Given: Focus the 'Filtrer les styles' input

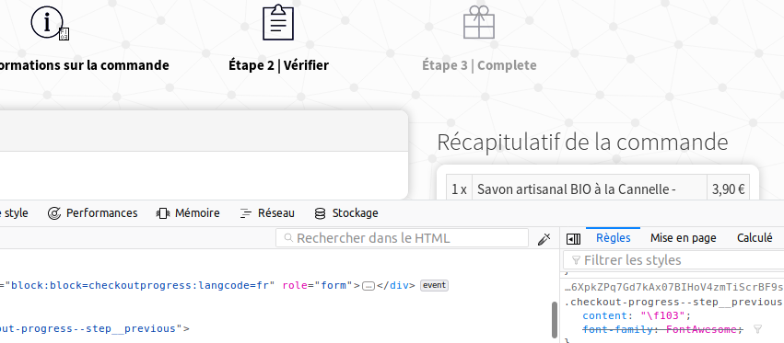Looking at the screenshot, I should (x=673, y=260).
